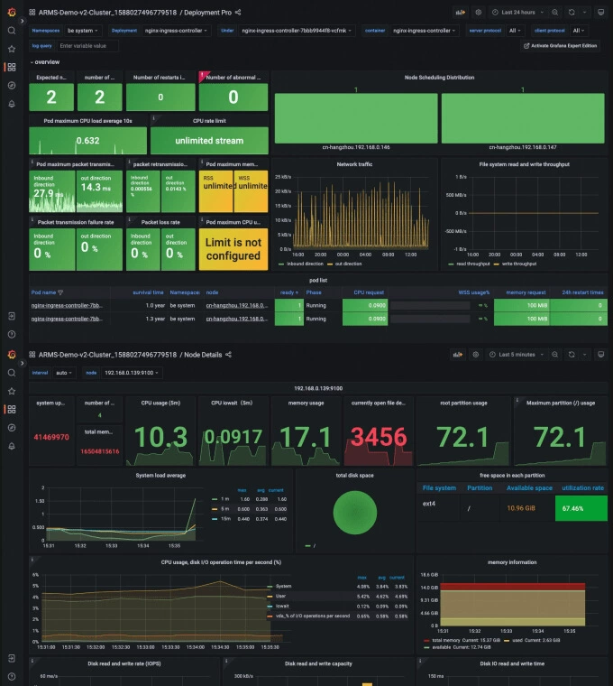The image size is (613, 686).
Task: Zoom out time range on Deployment Pro
Action: click(x=555, y=13)
